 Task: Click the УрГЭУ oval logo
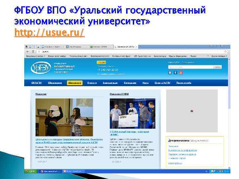tap(41, 68)
